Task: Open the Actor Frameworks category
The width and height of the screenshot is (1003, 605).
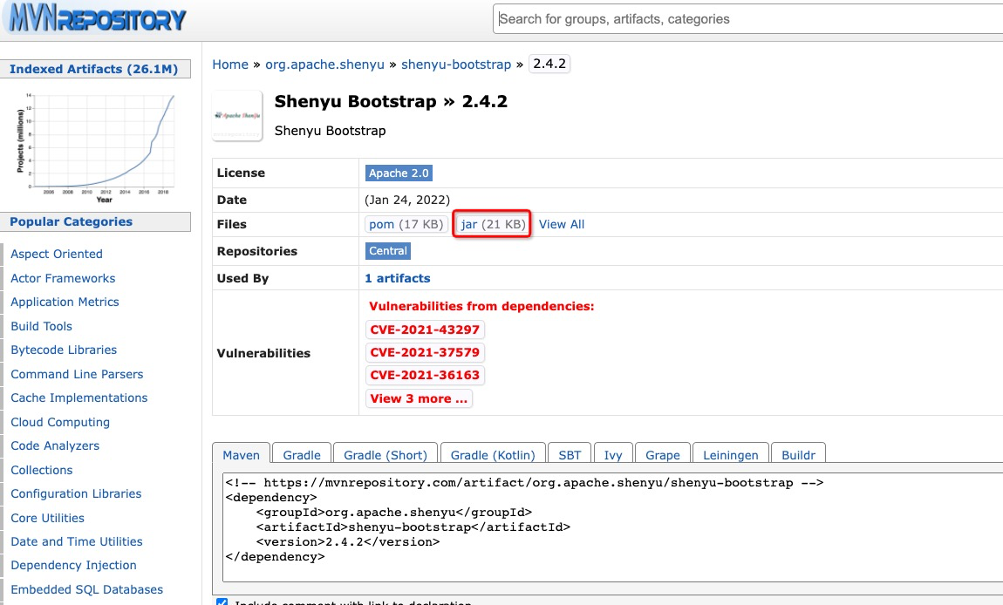Action: click(x=63, y=278)
